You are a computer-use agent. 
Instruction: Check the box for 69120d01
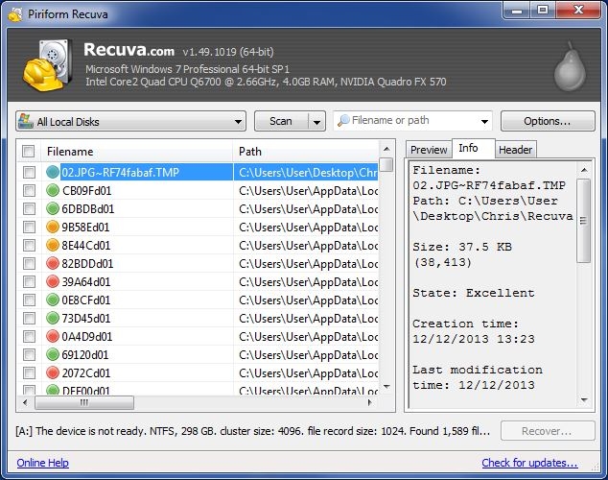pos(29,354)
